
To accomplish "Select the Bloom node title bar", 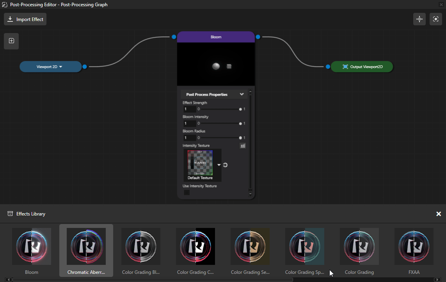I will coord(216,37).
